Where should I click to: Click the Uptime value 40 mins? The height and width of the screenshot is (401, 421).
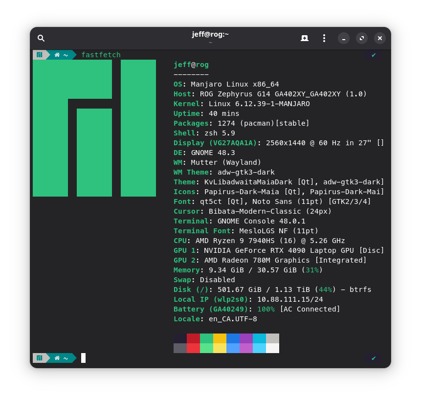224,113
